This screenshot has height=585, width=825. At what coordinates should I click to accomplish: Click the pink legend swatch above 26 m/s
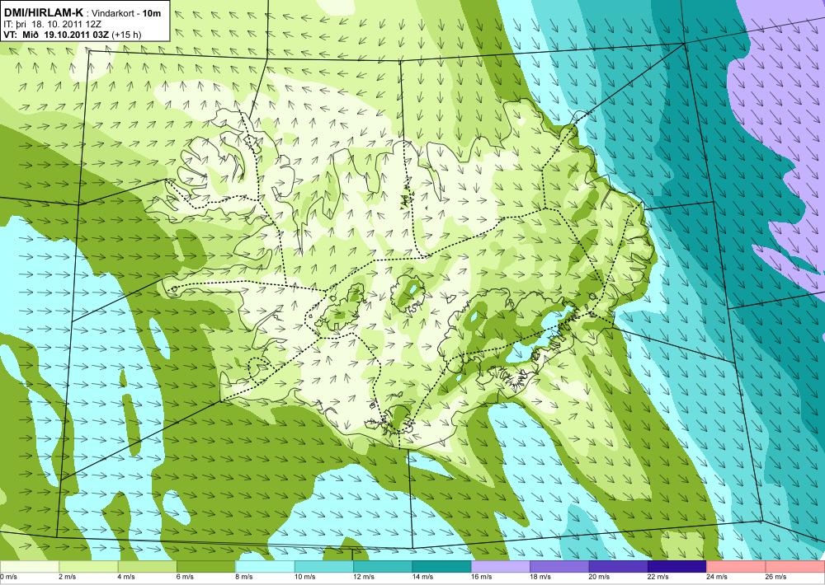[795, 567]
